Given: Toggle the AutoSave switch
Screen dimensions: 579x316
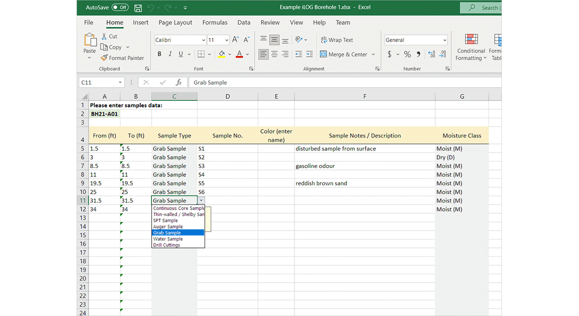Looking at the screenshot, I should tap(120, 7).
